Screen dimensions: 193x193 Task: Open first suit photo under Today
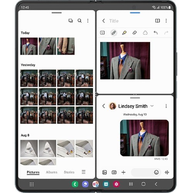click(x=29, y=46)
